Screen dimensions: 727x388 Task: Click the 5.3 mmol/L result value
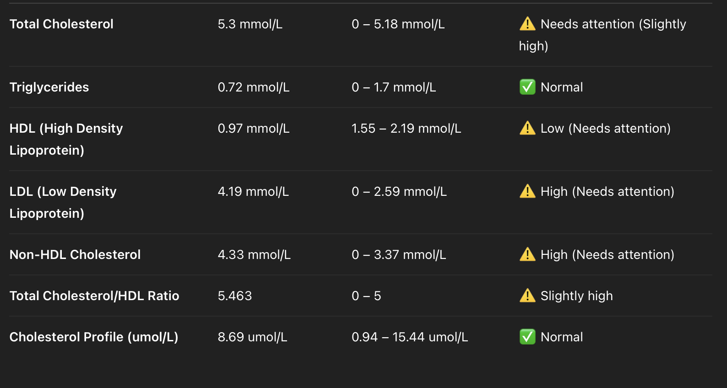point(250,24)
